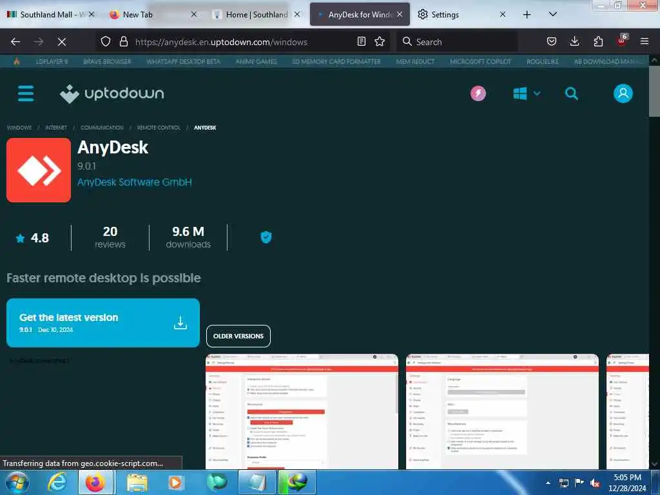The height and width of the screenshot is (495, 660).
Task: Open the tracking protection shield icon
Action: click(106, 41)
